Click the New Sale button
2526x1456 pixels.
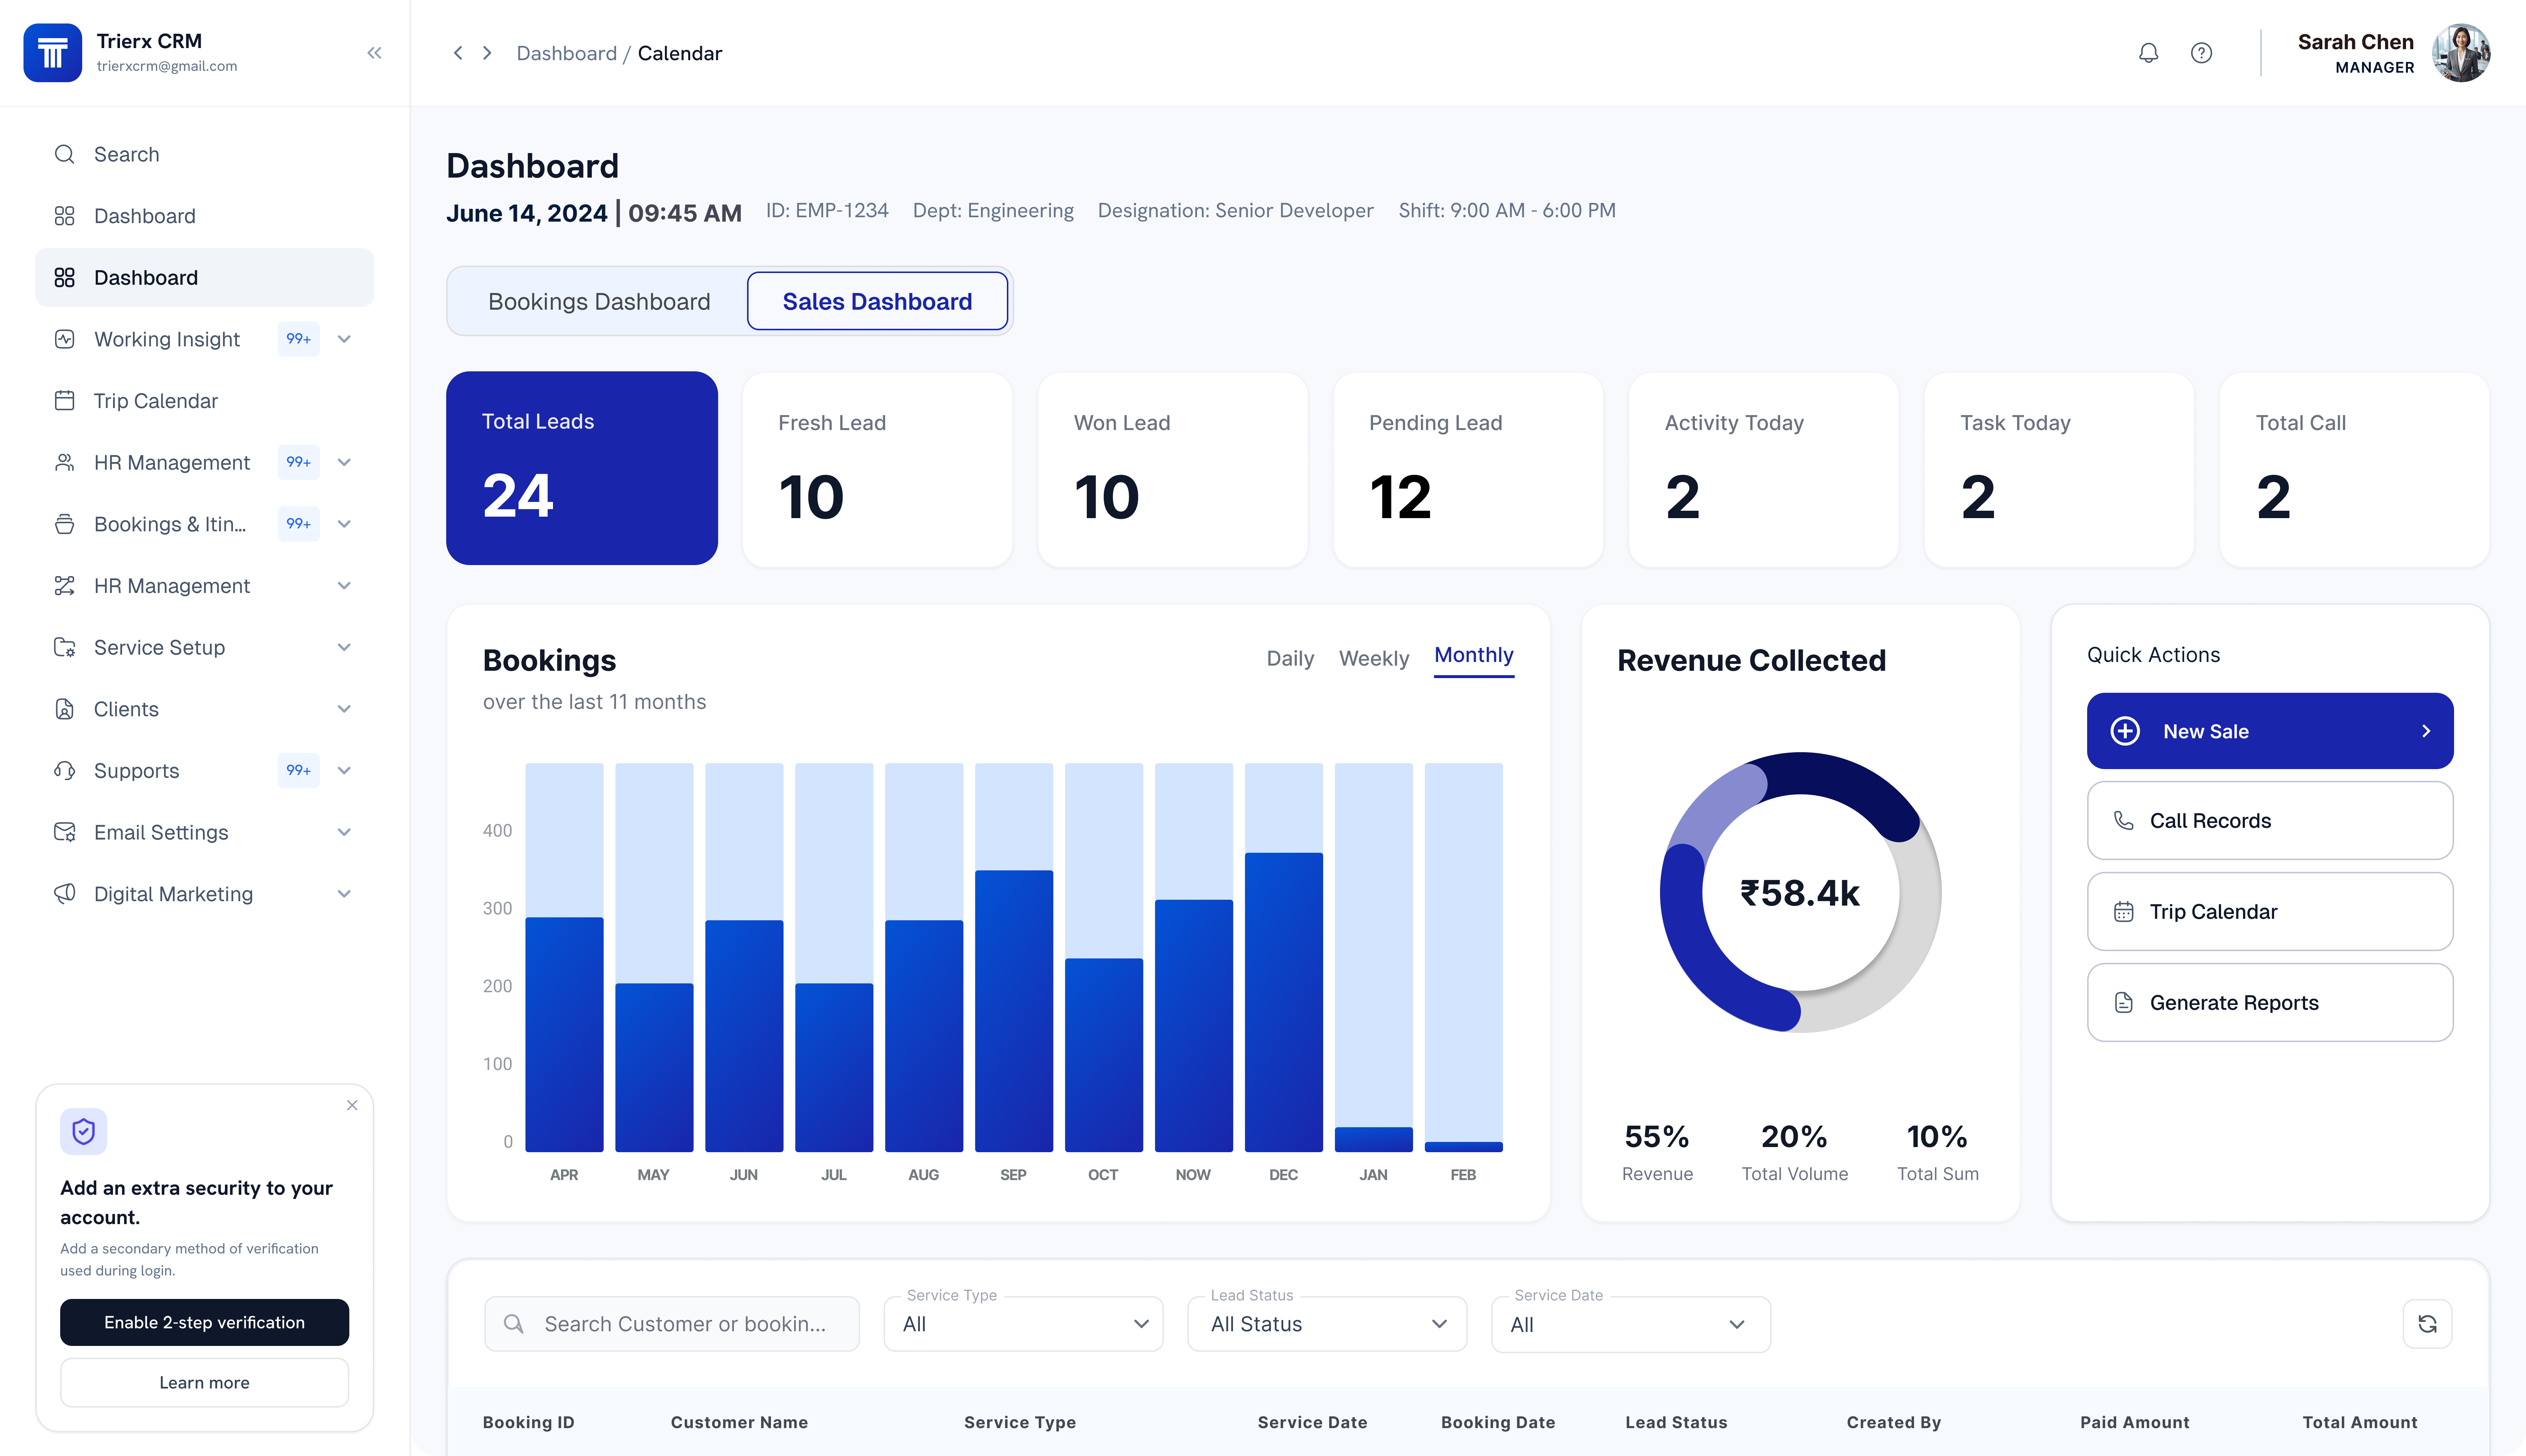2270,731
